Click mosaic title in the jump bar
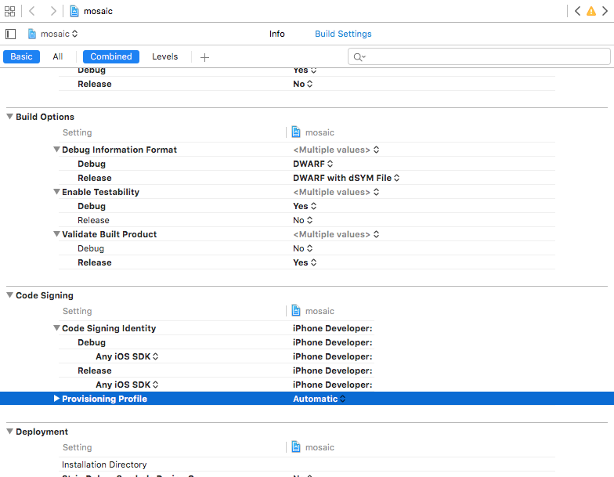This screenshot has width=614, height=477. (x=98, y=11)
